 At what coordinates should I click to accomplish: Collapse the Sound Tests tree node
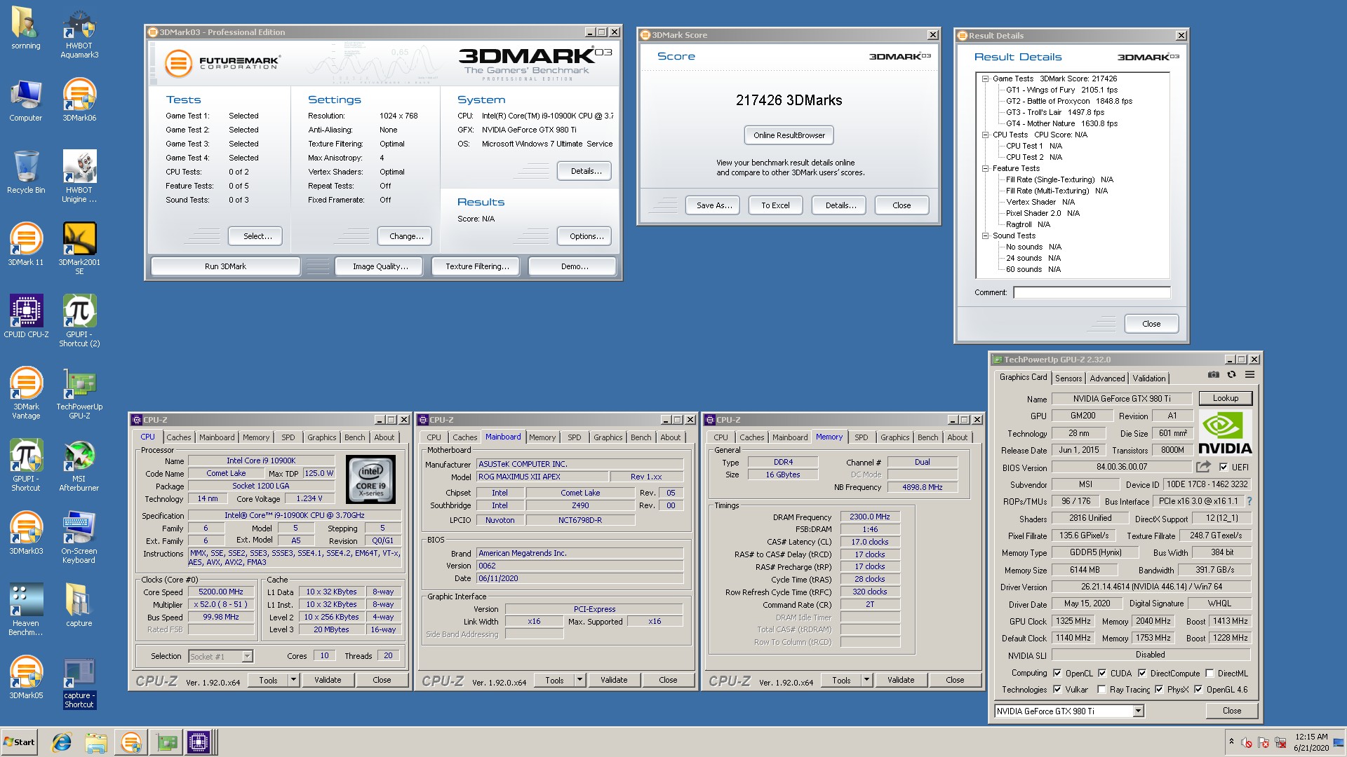[985, 236]
